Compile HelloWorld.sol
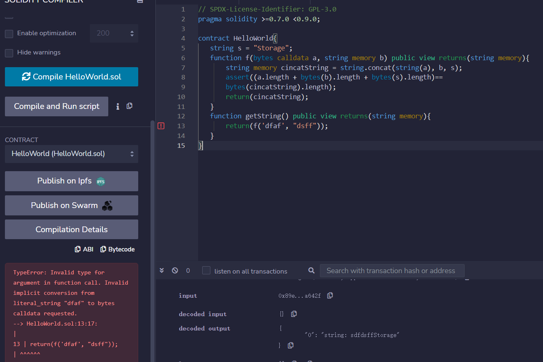 pos(71,77)
